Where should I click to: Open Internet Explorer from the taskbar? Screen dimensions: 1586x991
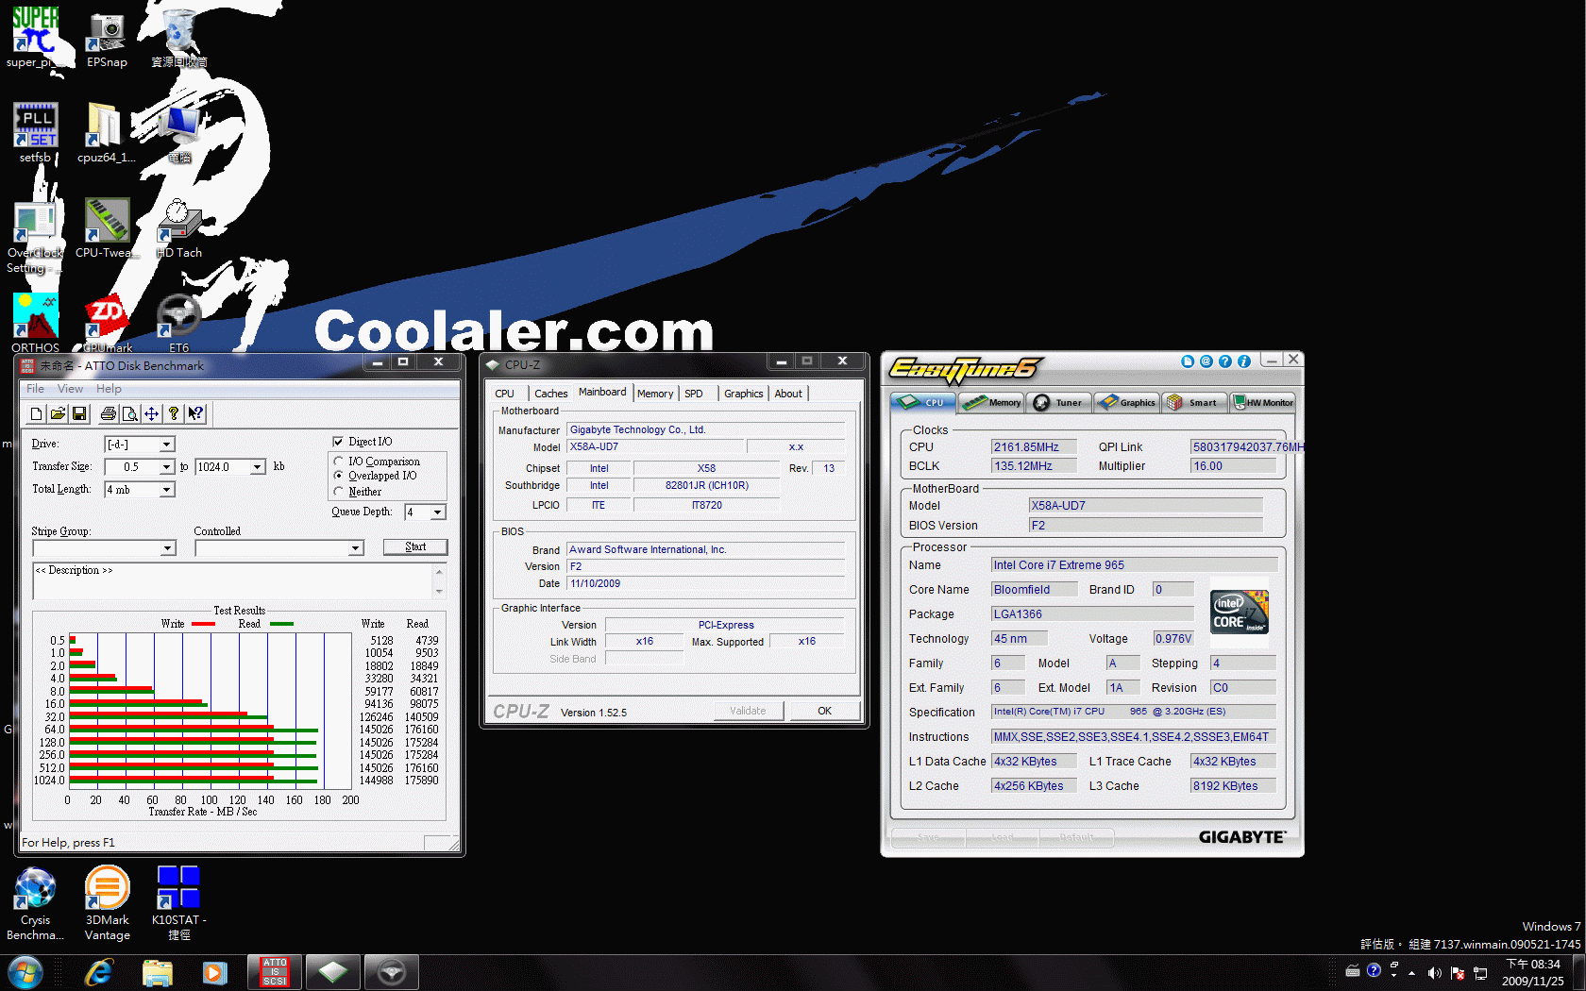pos(99,972)
